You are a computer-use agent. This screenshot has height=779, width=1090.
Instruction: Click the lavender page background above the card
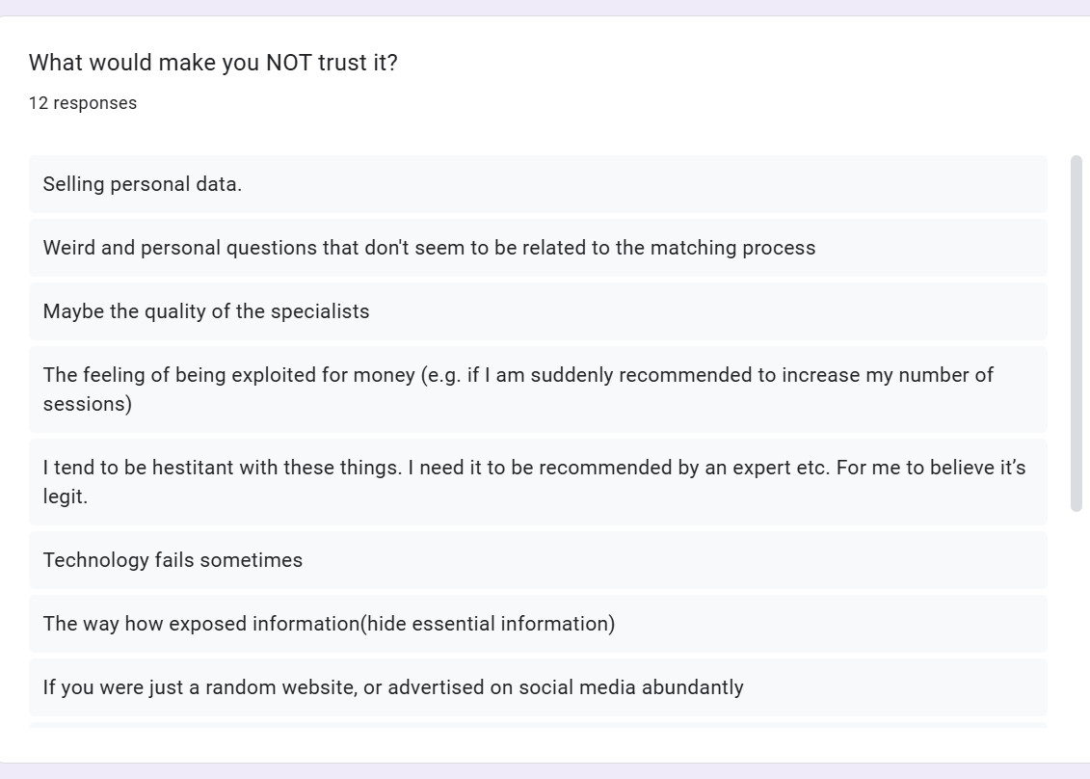(545, 7)
